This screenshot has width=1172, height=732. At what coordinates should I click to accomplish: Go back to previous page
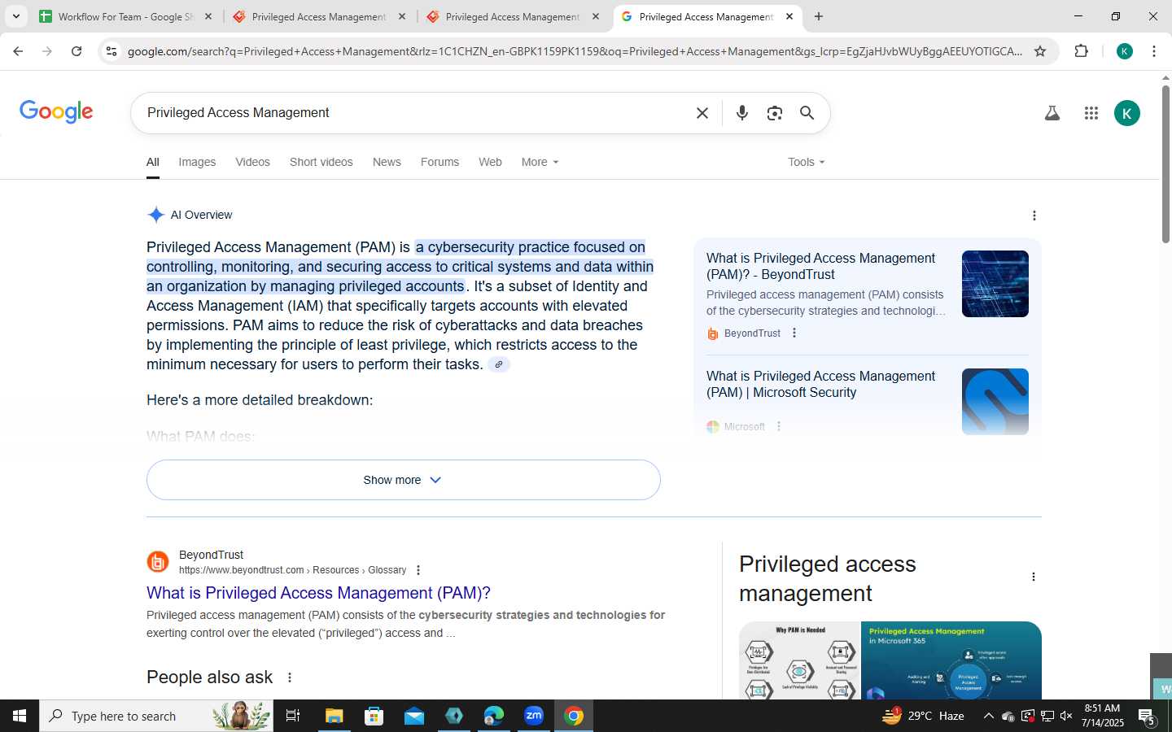tap(18, 51)
